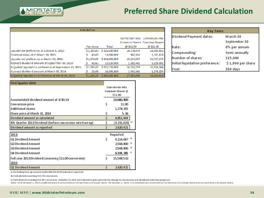The height and width of the screenshot is (198, 264).
Task: Select the 'Note: Until October 1, 2015' line
Action: click(x=122, y=183)
